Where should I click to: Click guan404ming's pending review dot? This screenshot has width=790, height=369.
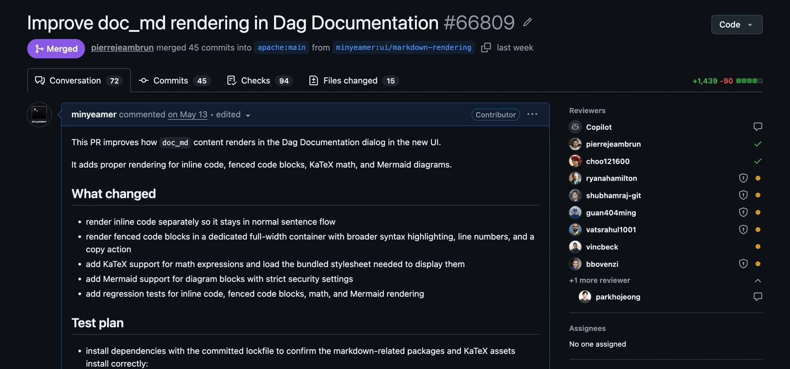758,213
